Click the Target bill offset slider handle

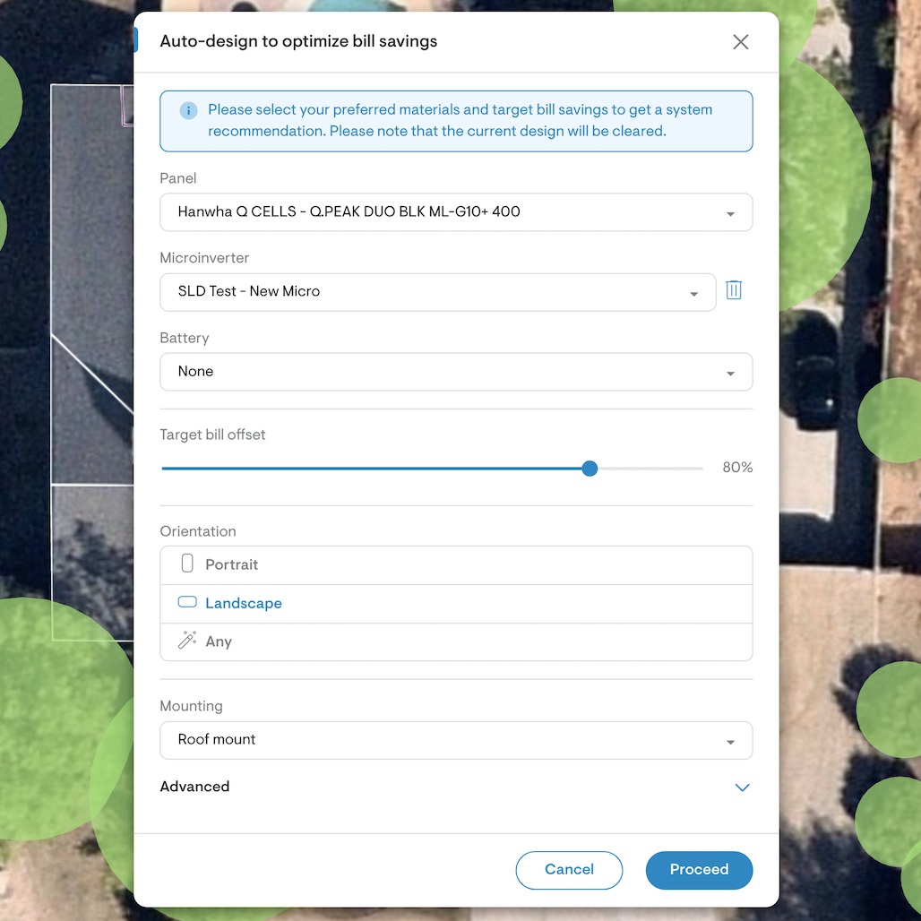click(590, 469)
